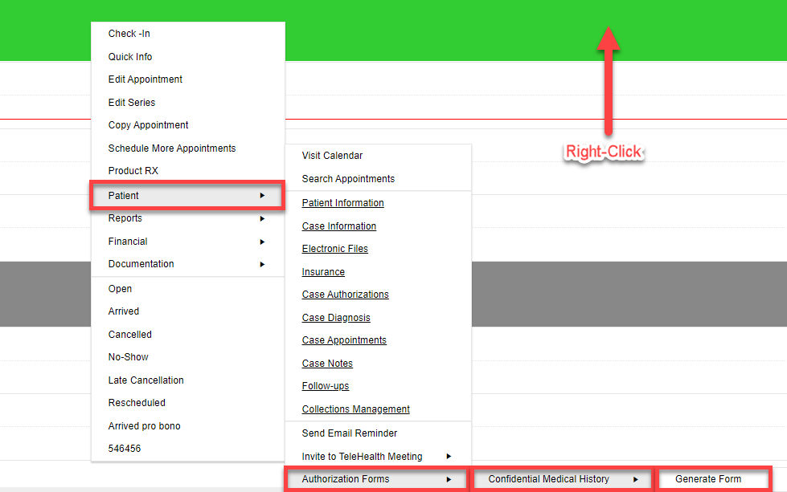
Task: Open the Case Authorizations page
Action: coord(345,294)
